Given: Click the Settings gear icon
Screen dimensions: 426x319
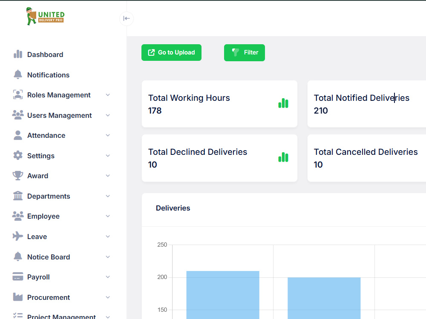Looking at the screenshot, I should 18,155.
